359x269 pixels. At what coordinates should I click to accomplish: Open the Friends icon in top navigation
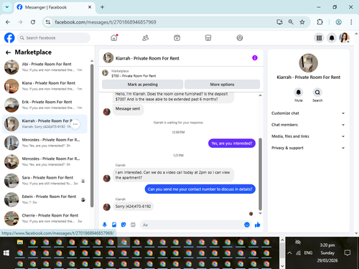146,38
